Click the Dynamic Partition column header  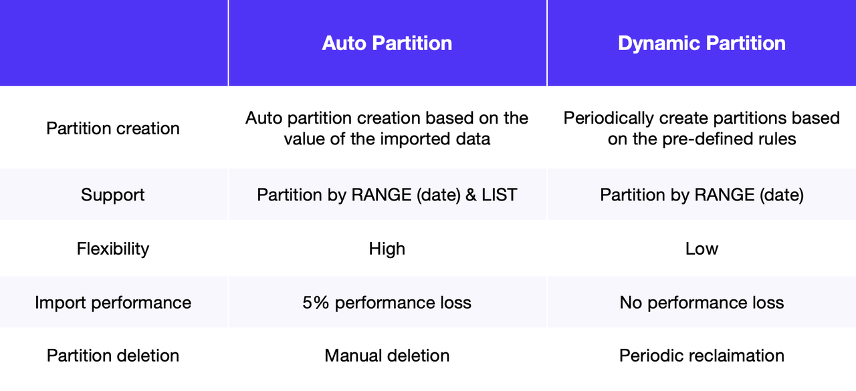(702, 43)
